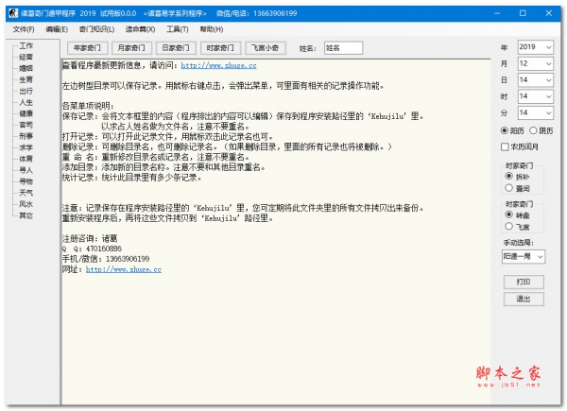567x411 pixels.
Task: Click the text line starting 统计记录
Action: point(132,178)
